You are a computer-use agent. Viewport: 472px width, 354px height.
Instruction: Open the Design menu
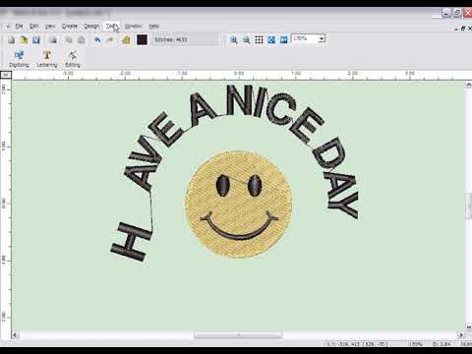point(91,26)
